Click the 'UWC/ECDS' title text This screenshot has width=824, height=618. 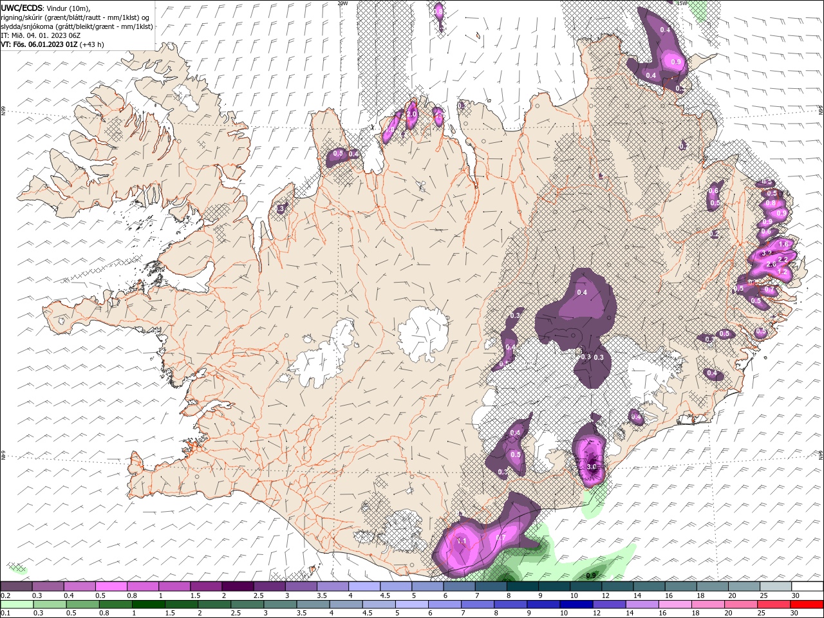(21, 8)
